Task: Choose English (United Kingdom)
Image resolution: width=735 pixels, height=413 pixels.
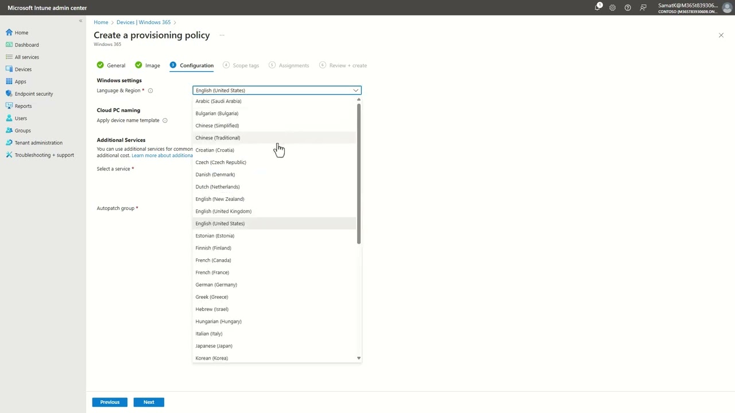Action: coord(274,211)
